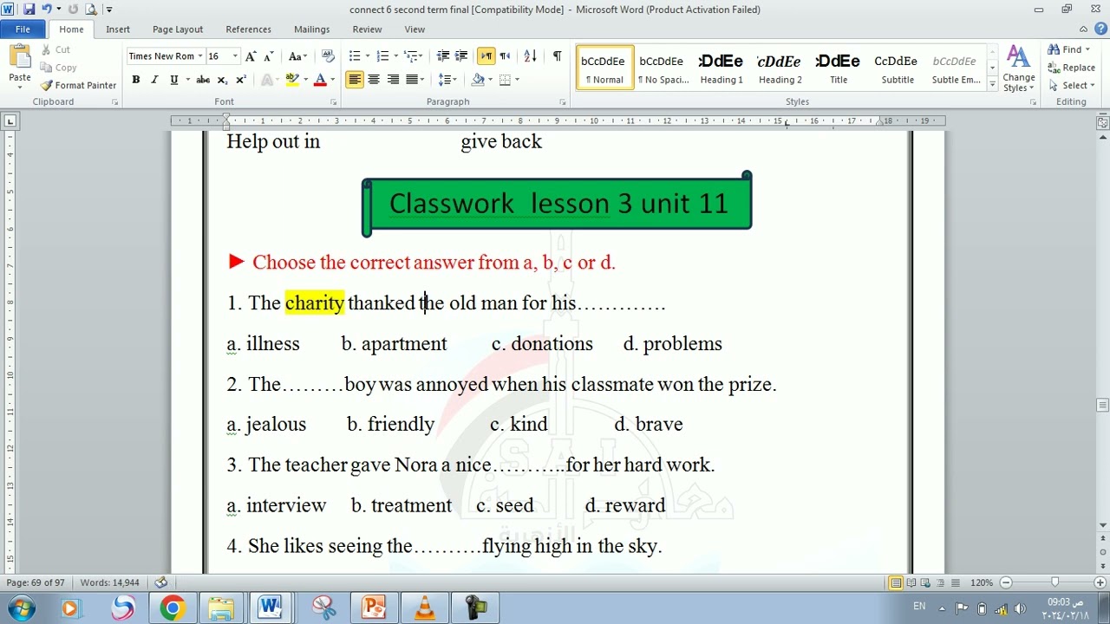This screenshot has width=1110, height=624.
Task: Toggle Show/Hide paragraph marks
Action: point(557,56)
